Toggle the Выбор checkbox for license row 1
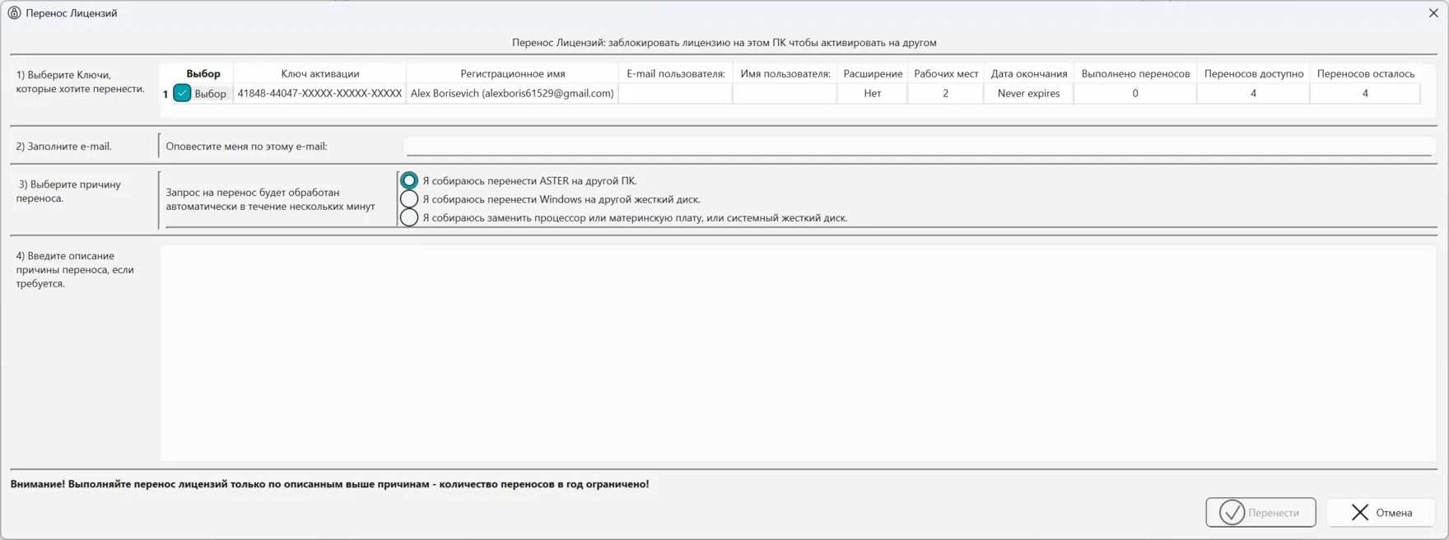This screenshot has height=540, width=1449. [x=183, y=94]
